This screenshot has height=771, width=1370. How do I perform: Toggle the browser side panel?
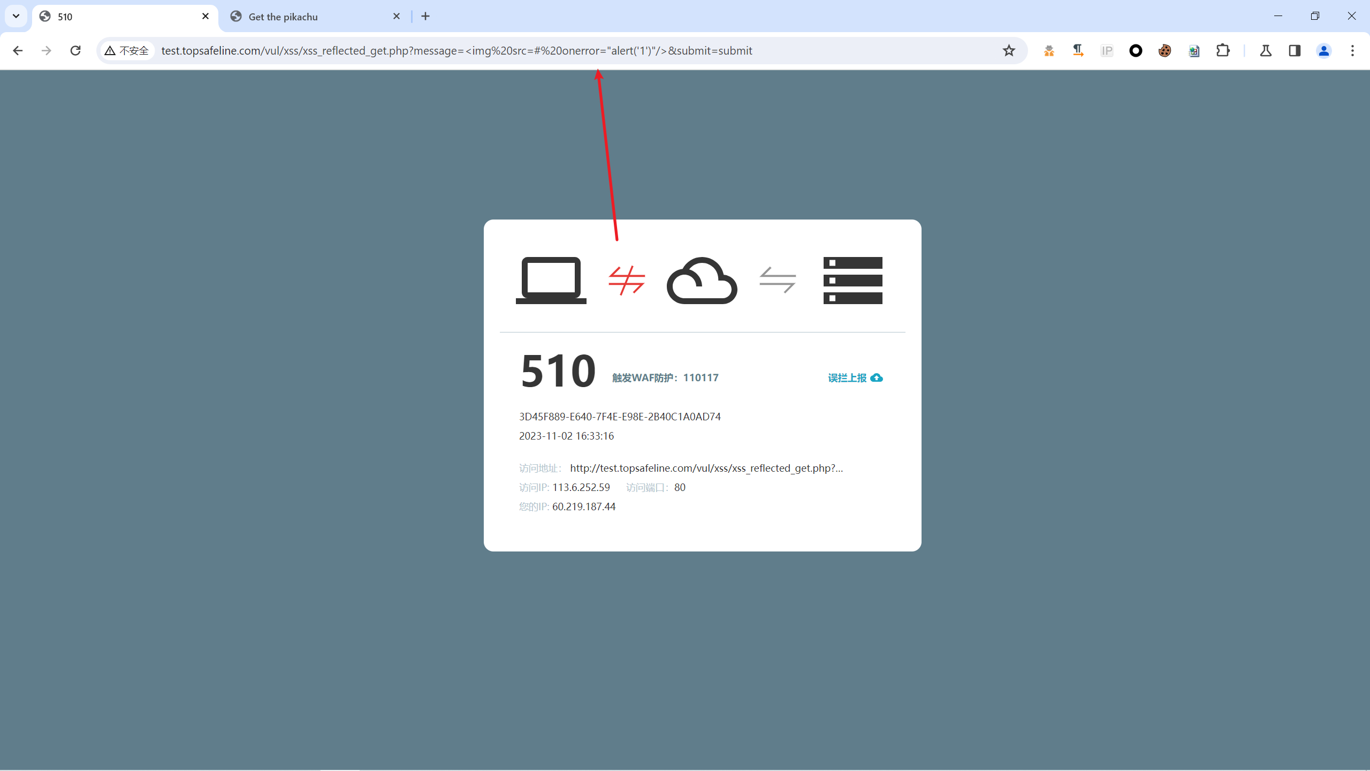click(1295, 50)
